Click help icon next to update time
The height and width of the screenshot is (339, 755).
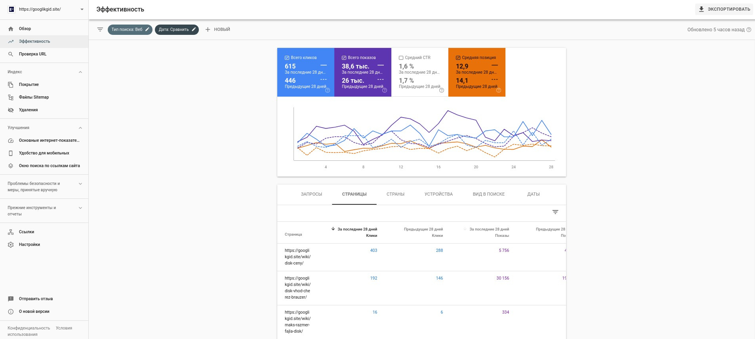point(749,30)
